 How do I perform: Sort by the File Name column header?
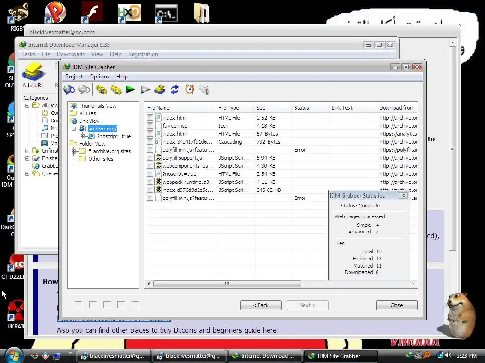click(x=180, y=108)
